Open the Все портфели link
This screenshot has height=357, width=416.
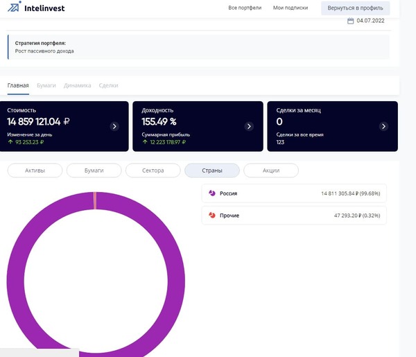click(244, 8)
